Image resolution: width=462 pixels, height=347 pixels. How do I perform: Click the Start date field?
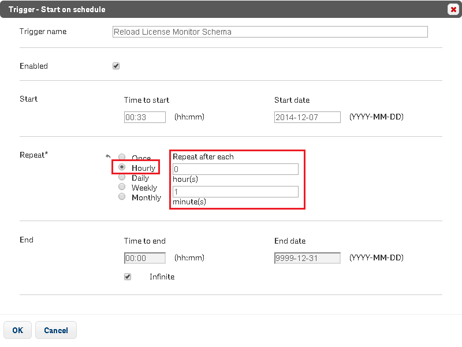tap(307, 117)
